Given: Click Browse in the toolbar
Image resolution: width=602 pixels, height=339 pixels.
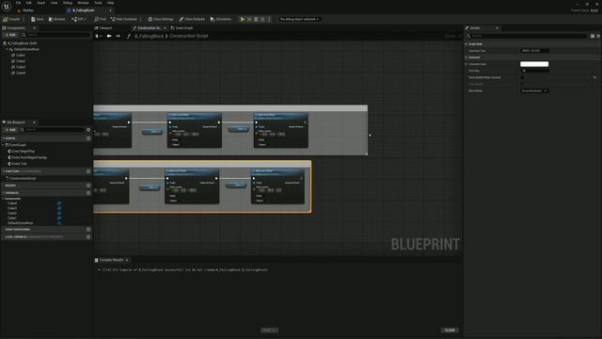Looking at the screenshot, I should point(57,19).
